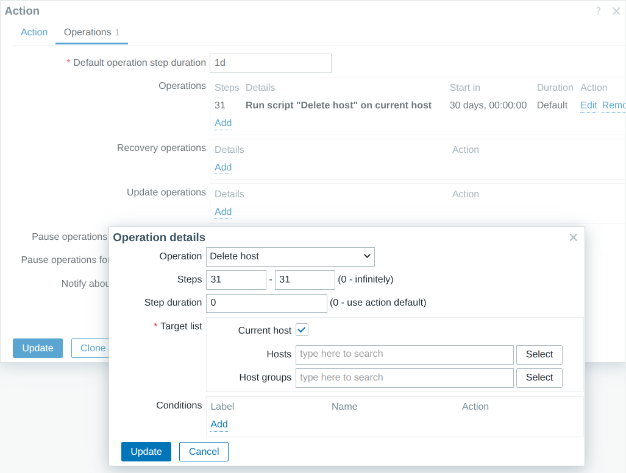Screen dimensions: 626x473
Task: Cancel the Operation details dialog
Action: coord(204,451)
